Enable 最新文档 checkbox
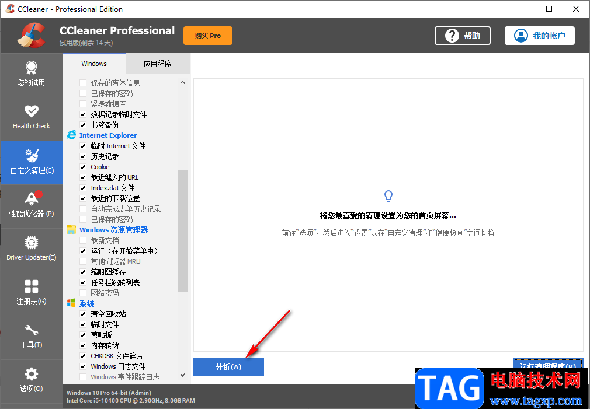The image size is (590, 409). coord(83,240)
